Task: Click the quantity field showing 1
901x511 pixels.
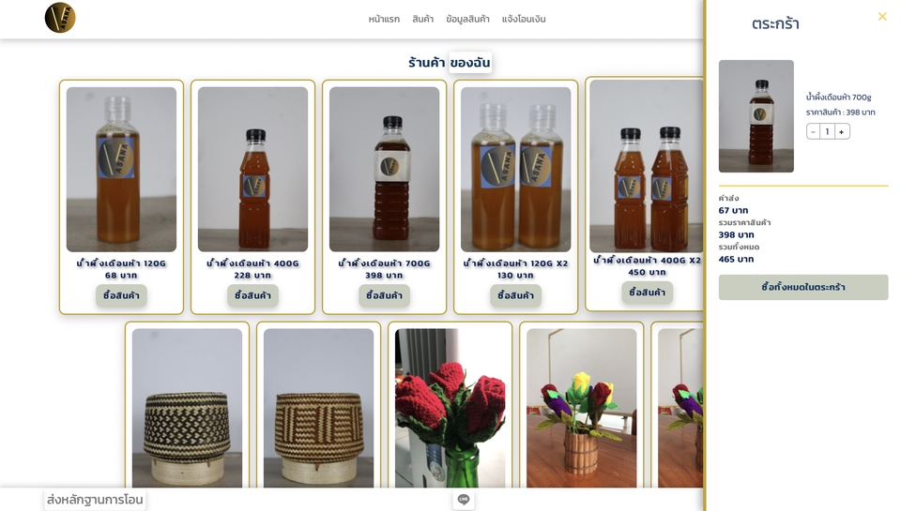Action: [828, 132]
